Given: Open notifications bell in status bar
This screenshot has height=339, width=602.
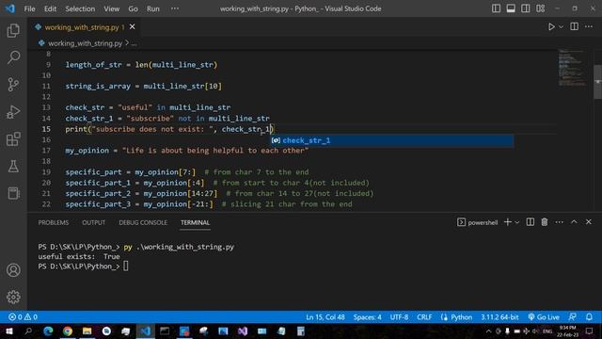Looking at the screenshot, I should pyautogui.click(x=589, y=317).
